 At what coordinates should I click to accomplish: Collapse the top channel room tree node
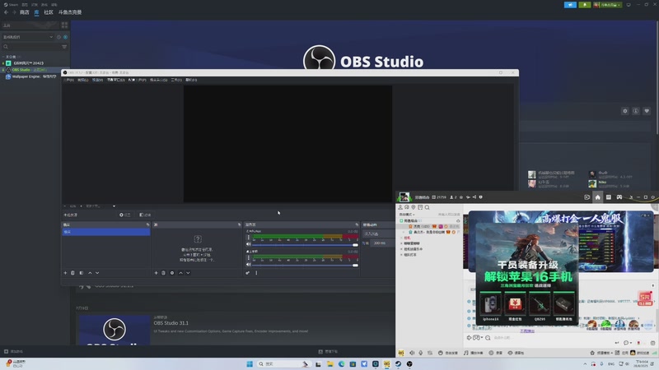click(x=401, y=220)
